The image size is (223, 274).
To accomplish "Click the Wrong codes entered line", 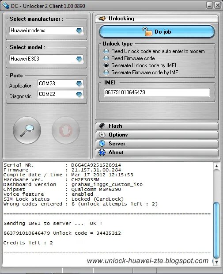I will tap(80, 204).
